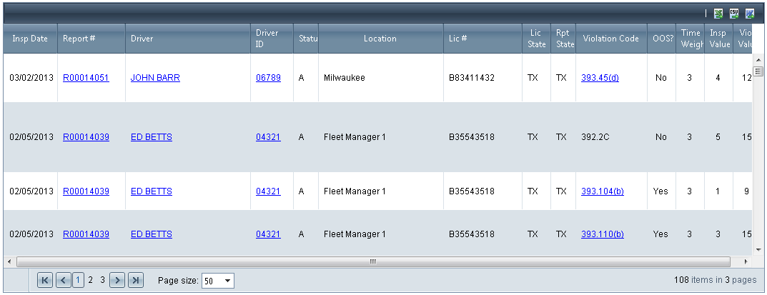The width and height of the screenshot is (767, 295).
Task: Open driver ID 04321 in the 393.104(b) row
Action: [268, 191]
